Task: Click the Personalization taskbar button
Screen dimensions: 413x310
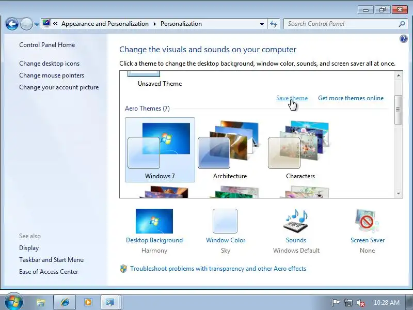Action: coord(110,302)
